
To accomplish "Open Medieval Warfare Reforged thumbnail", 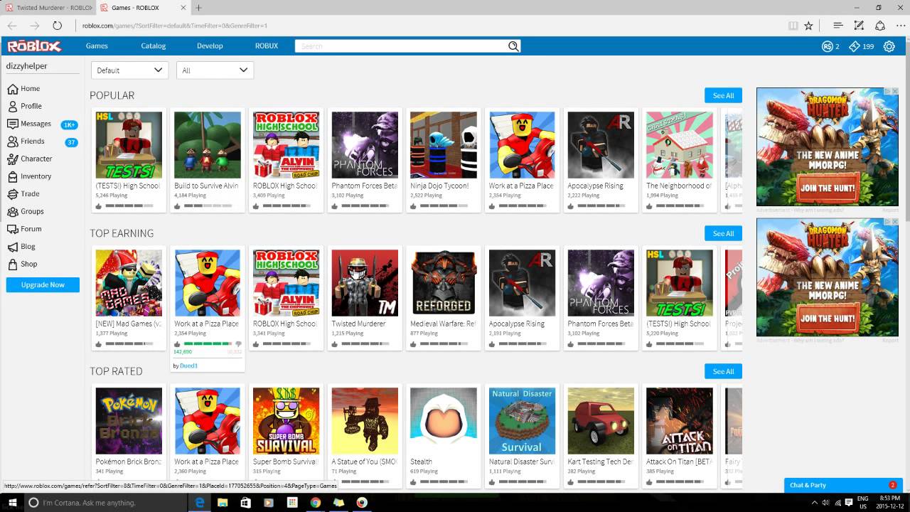I will tap(444, 283).
